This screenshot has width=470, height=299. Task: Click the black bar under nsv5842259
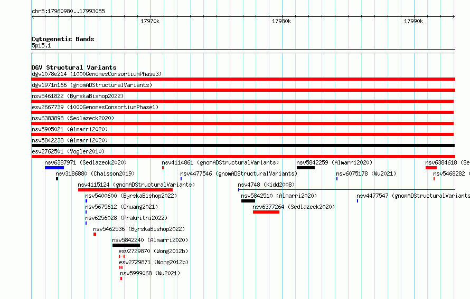[x=306, y=168]
